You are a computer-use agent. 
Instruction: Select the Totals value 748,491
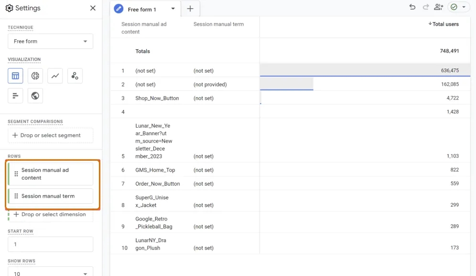pos(449,51)
